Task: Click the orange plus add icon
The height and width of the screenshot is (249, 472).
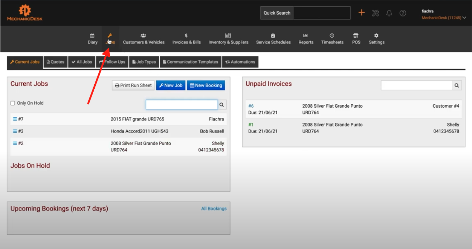Action: [x=362, y=13]
